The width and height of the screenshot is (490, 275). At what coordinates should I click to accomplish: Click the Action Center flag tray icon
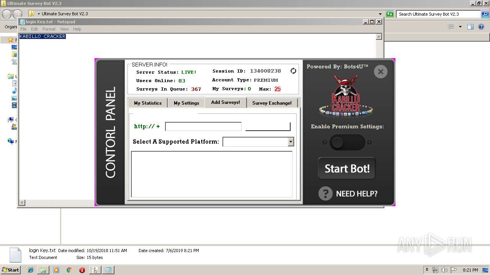pos(454,270)
